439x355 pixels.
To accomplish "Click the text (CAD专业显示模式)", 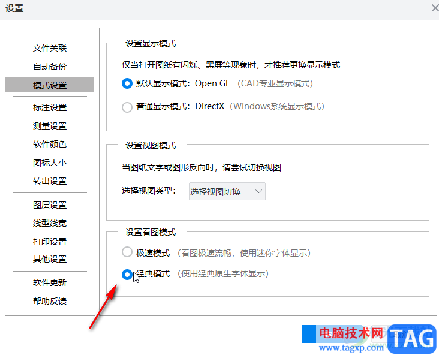I will pyautogui.click(x=275, y=83).
